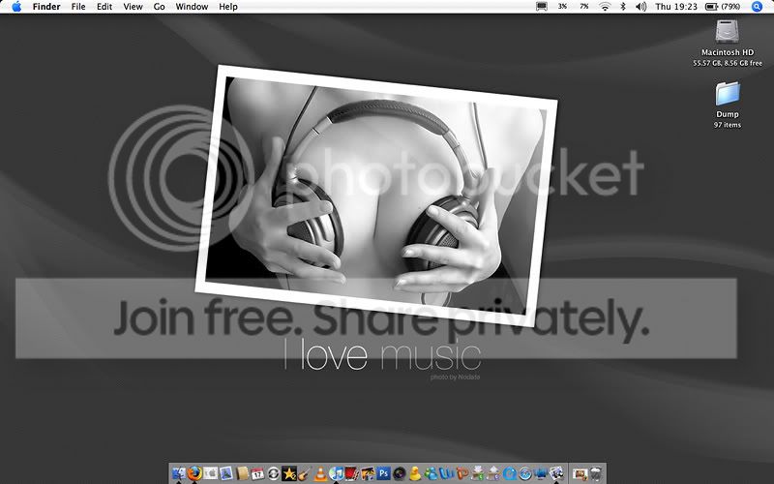Open Photo Booth red curtain icon
The image size is (774, 484).
[352, 473]
